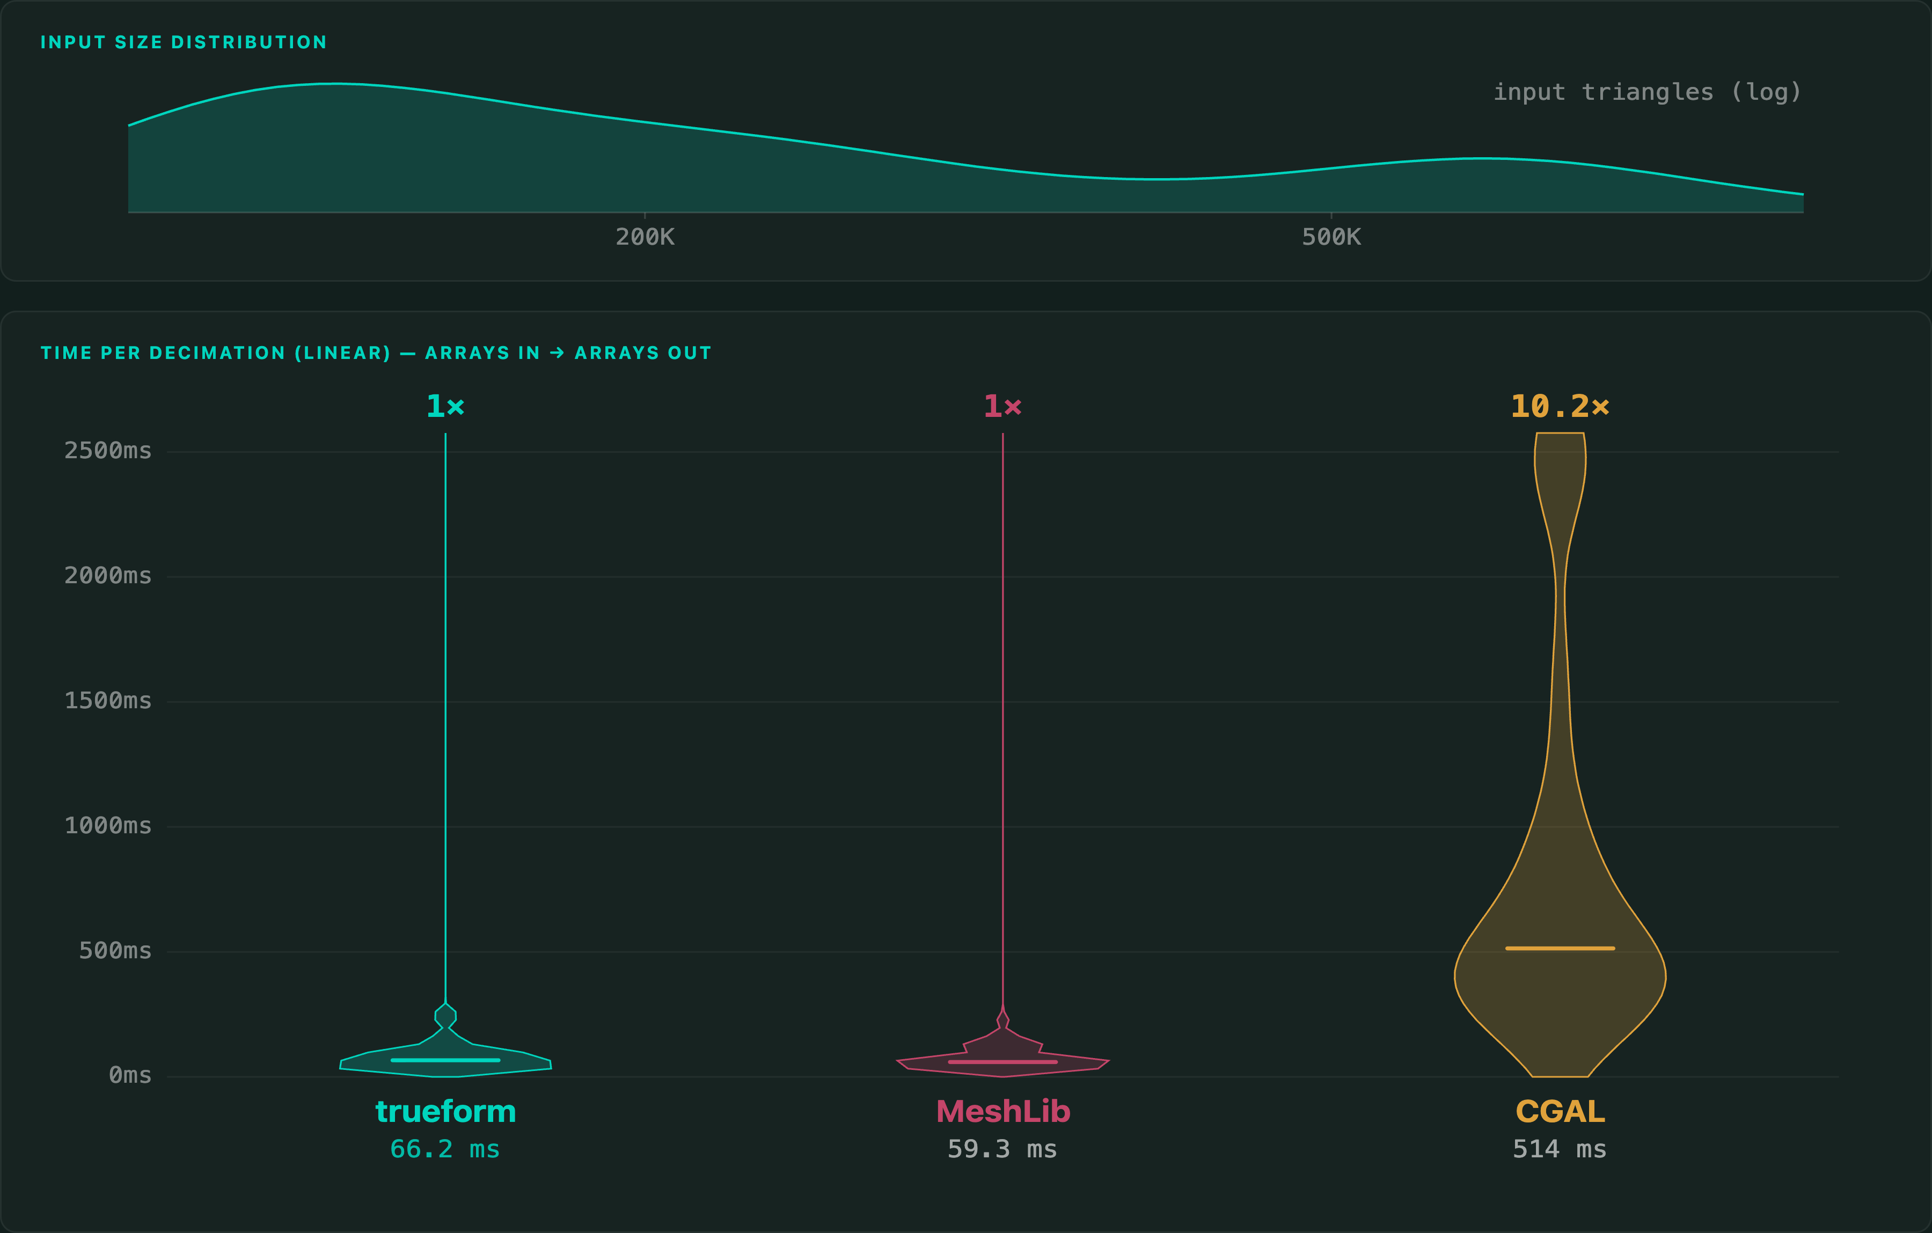Select the "2500ms" y-axis label

click(107, 451)
